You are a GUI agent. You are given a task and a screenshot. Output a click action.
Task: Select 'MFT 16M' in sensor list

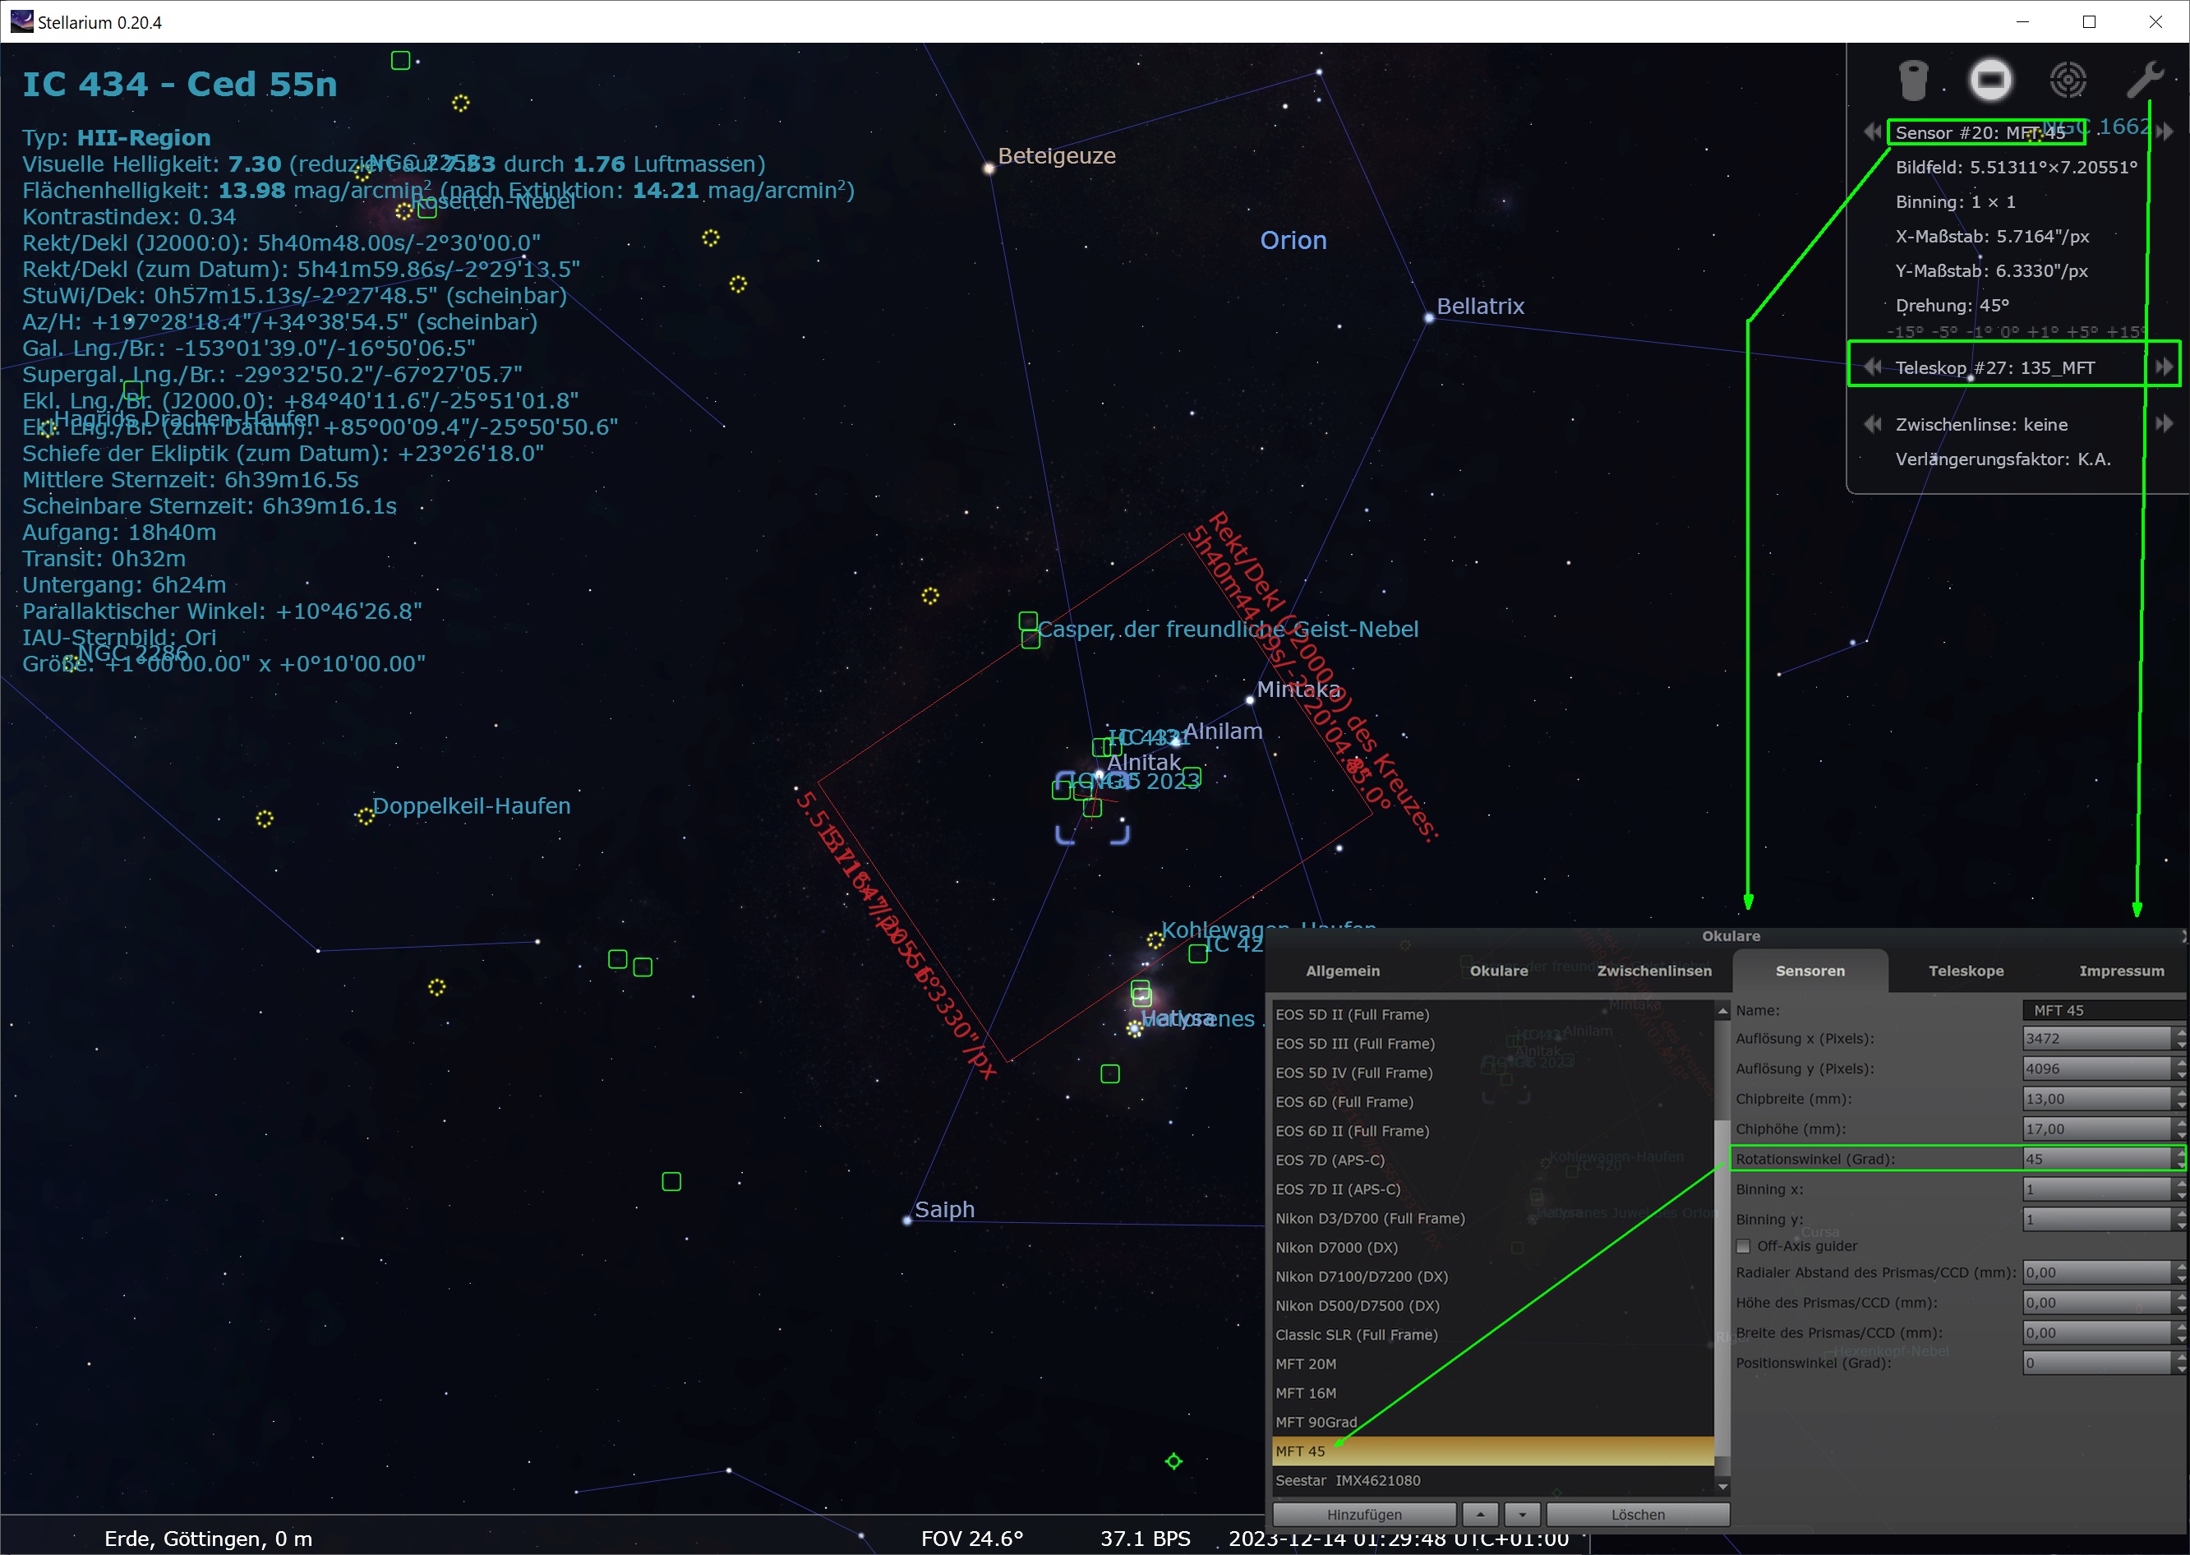[1492, 1392]
